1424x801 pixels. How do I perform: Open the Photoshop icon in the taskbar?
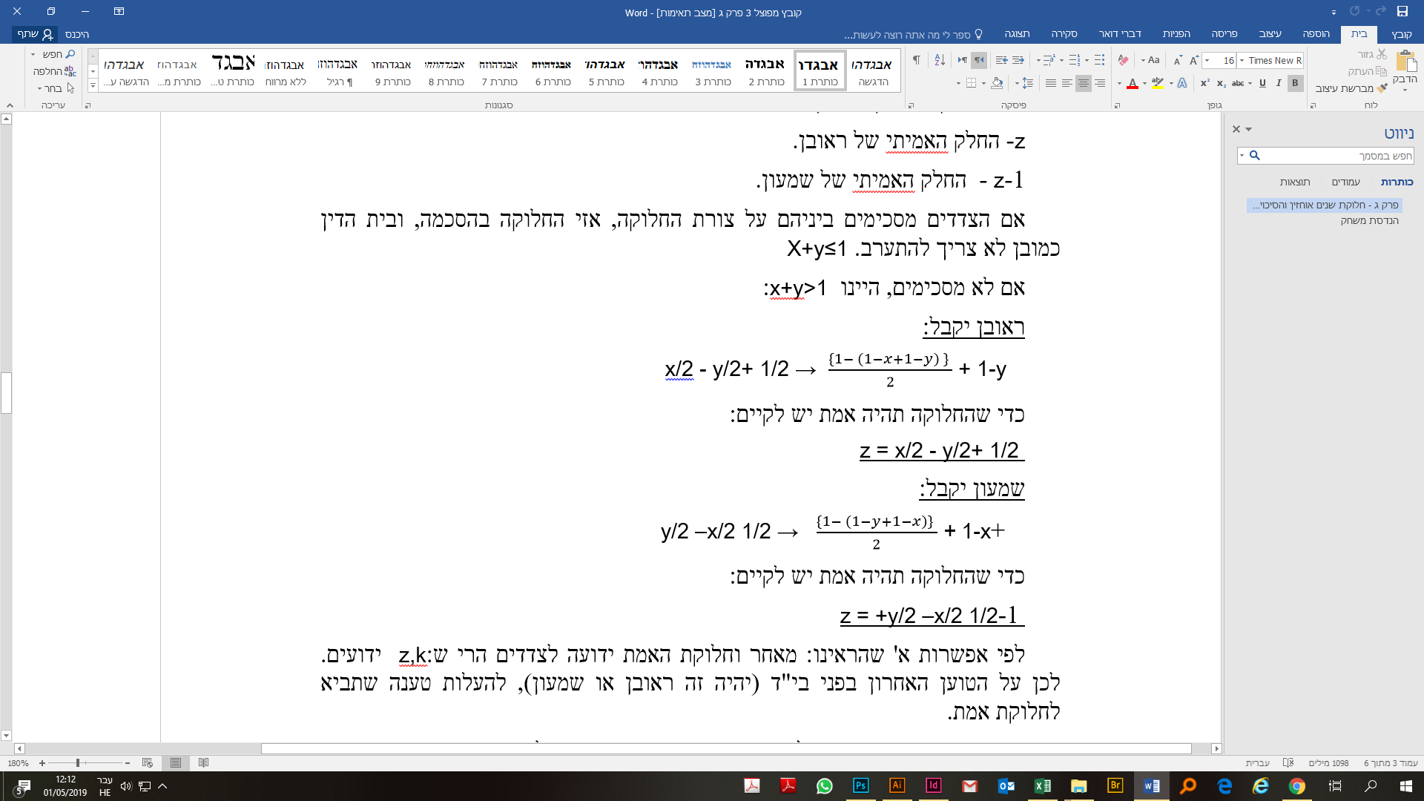tap(861, 787)
